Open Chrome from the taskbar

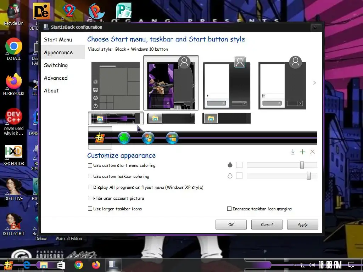pos(79,265)
